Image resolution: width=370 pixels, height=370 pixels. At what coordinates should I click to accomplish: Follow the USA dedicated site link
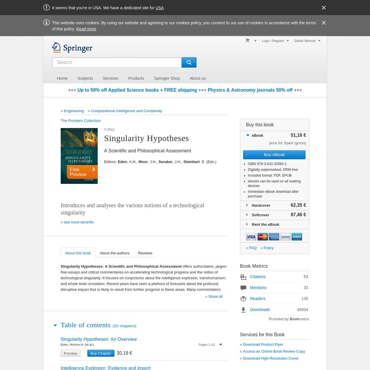click(159, 8)
